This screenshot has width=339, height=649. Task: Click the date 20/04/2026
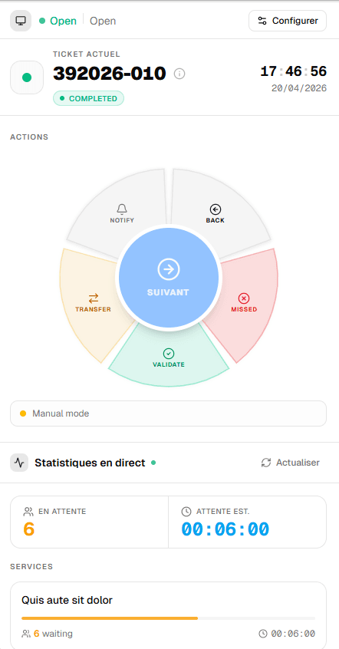[299, 88]
